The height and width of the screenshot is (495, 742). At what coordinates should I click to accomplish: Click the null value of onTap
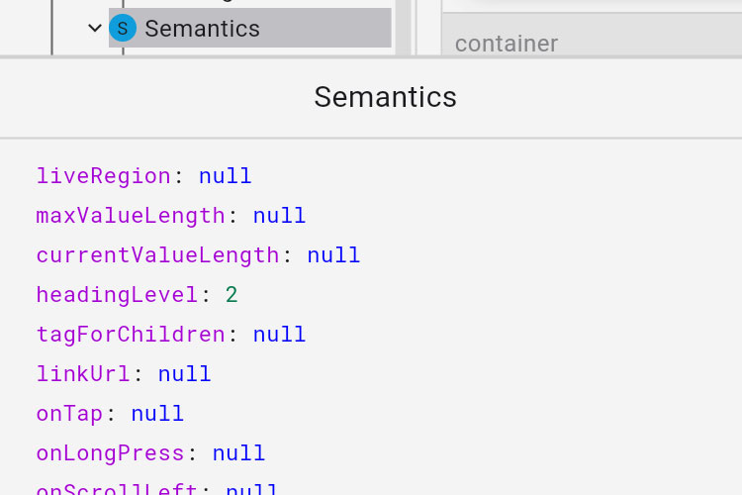pos(157,414)
